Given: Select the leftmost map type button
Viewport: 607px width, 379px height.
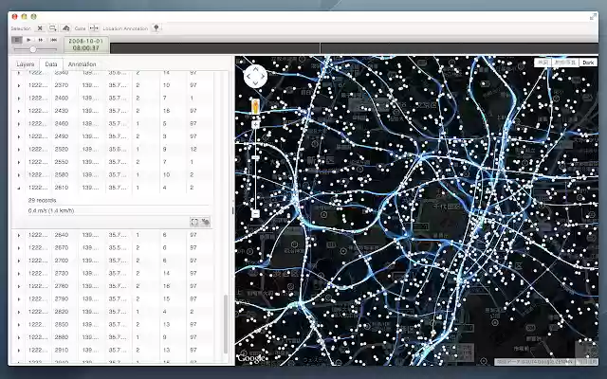Looking at the screenshot, I should pos(543,63).
